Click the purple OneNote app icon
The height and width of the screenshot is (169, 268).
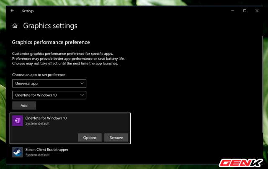[18, 121]
